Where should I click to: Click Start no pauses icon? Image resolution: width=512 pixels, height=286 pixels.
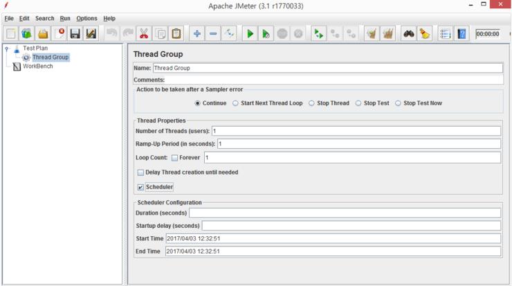click(x=266, y=34)
